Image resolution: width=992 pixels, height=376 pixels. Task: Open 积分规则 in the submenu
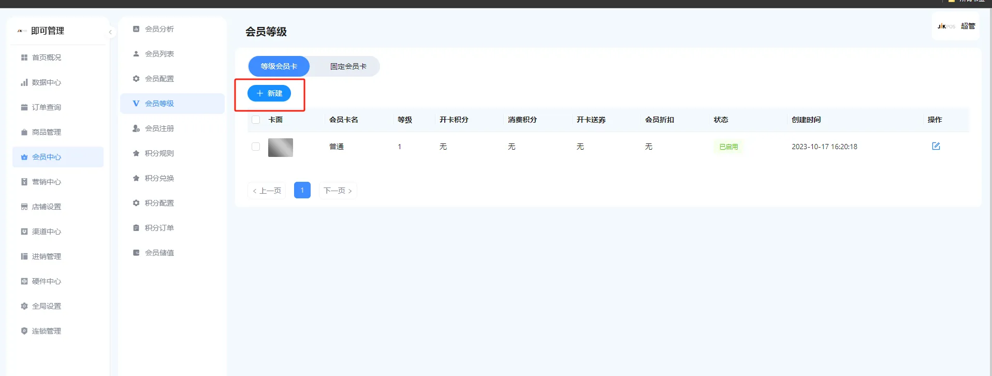tap(159, 153)
